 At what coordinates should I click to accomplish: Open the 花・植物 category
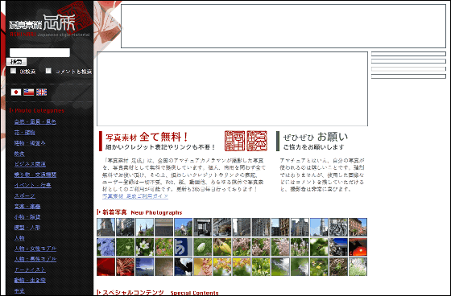click(x=24, y=133)
